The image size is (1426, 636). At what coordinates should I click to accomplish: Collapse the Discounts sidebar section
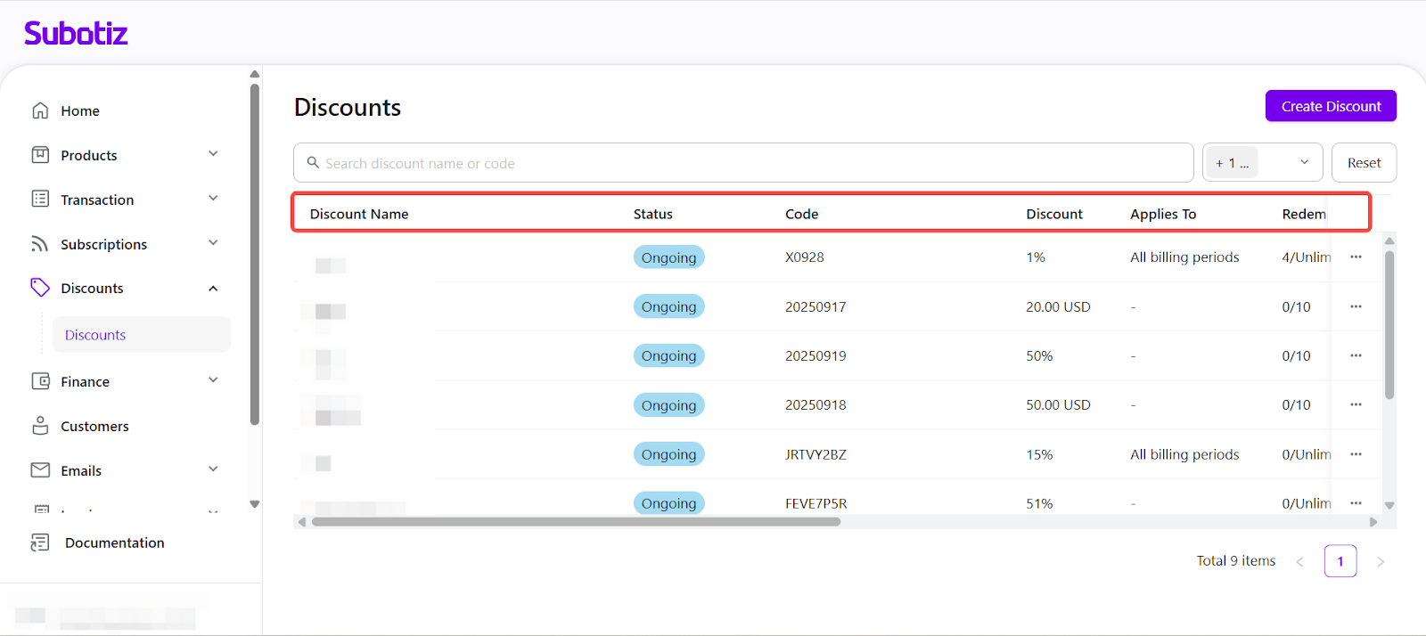pos(213,289)
